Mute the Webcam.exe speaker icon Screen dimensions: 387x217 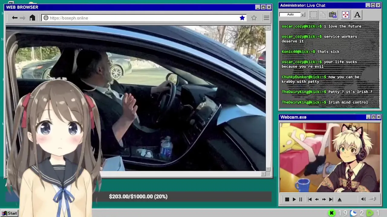point(363,199)
